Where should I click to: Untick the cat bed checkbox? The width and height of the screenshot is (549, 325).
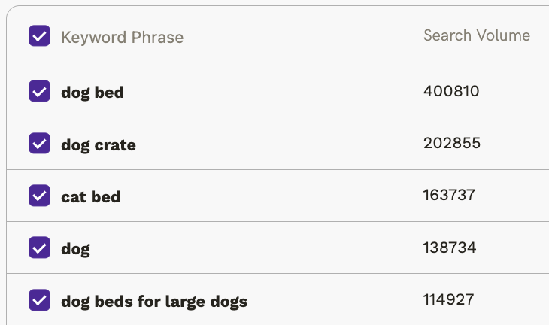coord(39,196)
